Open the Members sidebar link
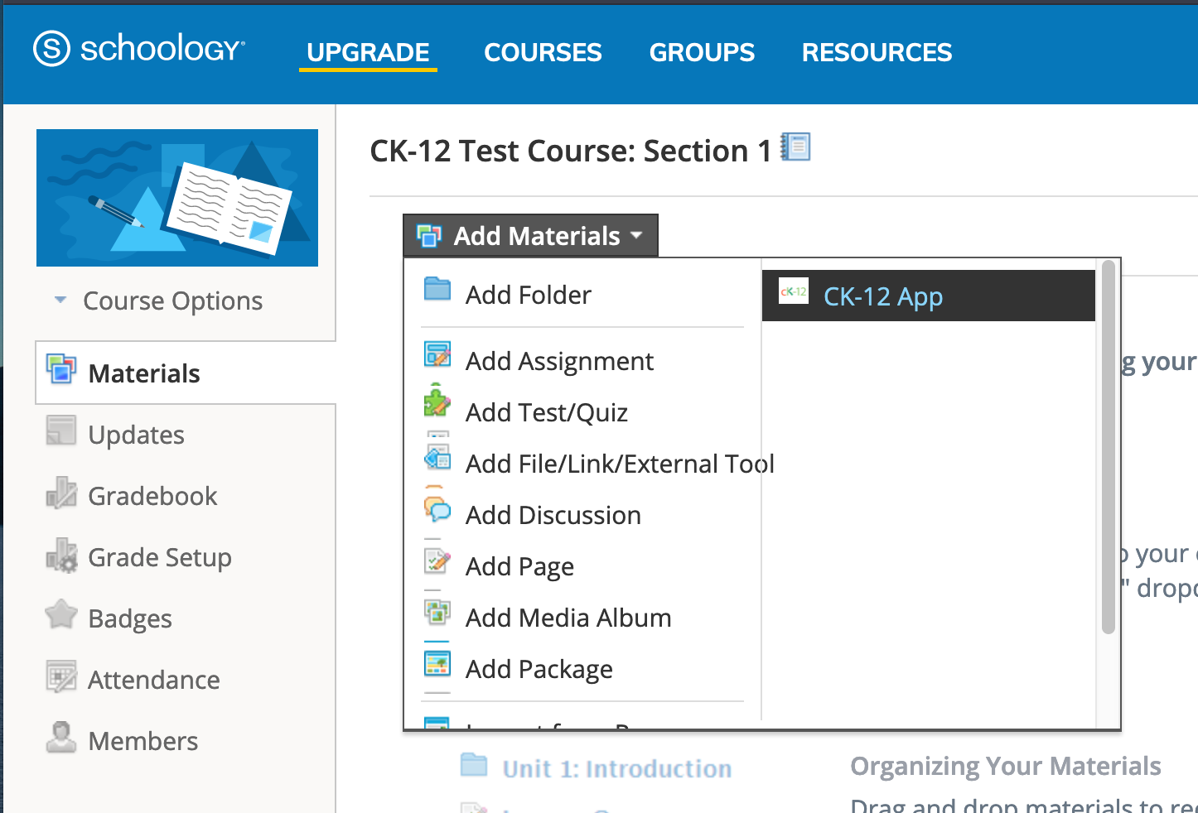The height and width of the screenshot is (813, 1198). point(143,741)
